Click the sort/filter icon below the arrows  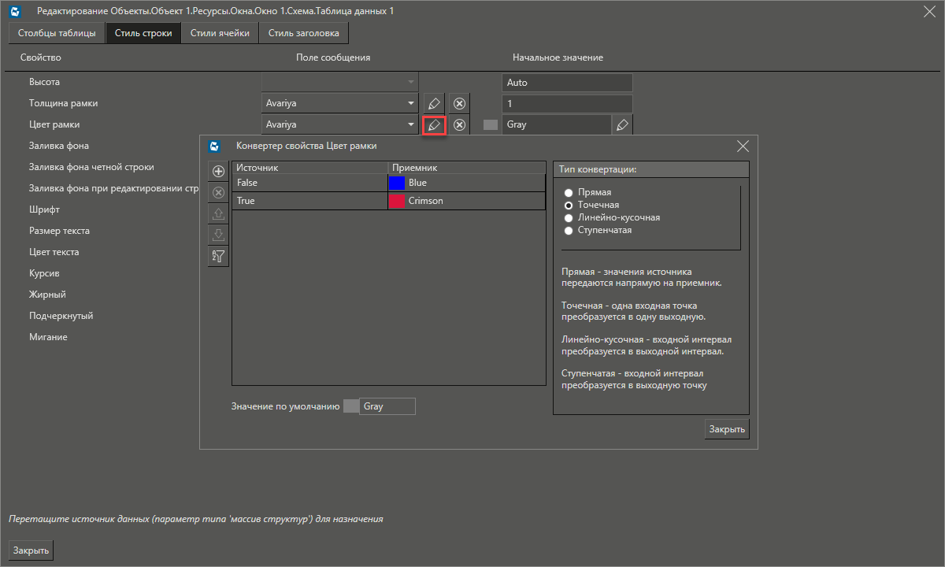click(x=218, y=255)
